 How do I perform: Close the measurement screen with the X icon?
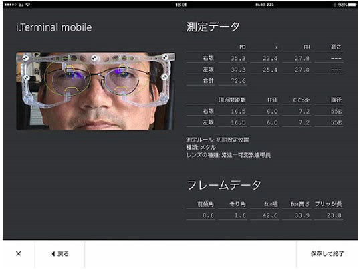(x=19, y=254)
